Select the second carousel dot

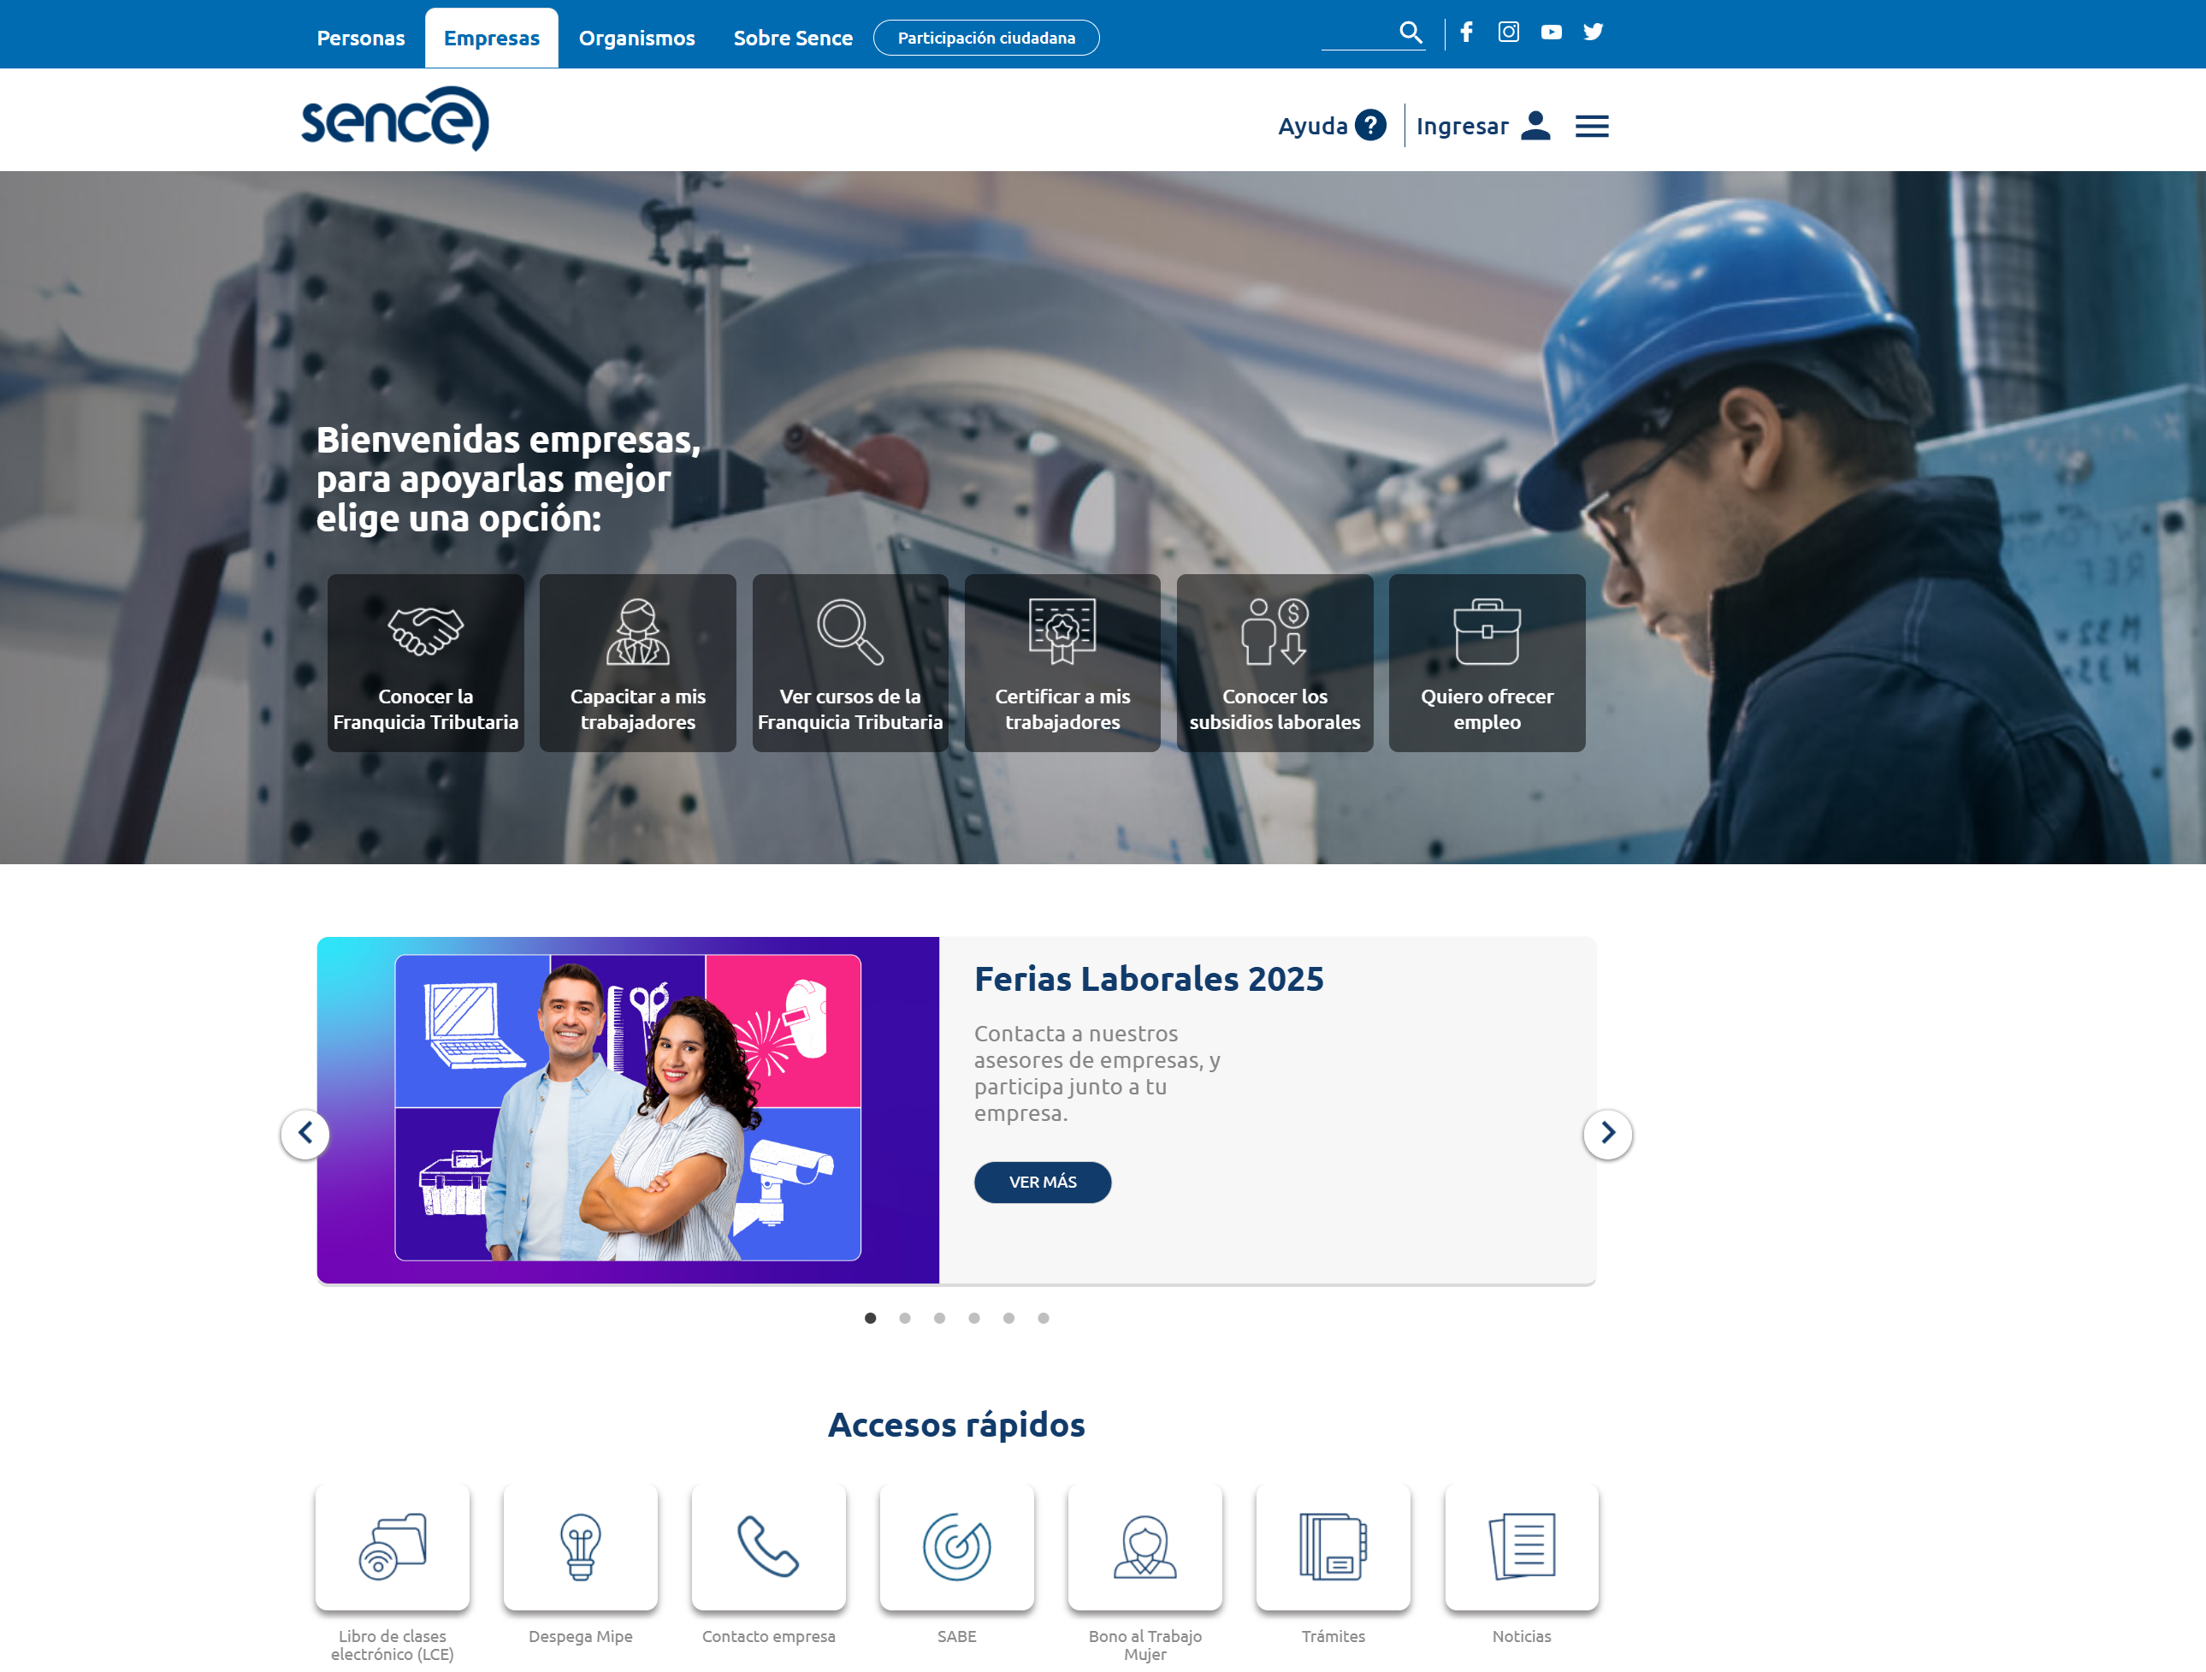[x=904, y=1318]
